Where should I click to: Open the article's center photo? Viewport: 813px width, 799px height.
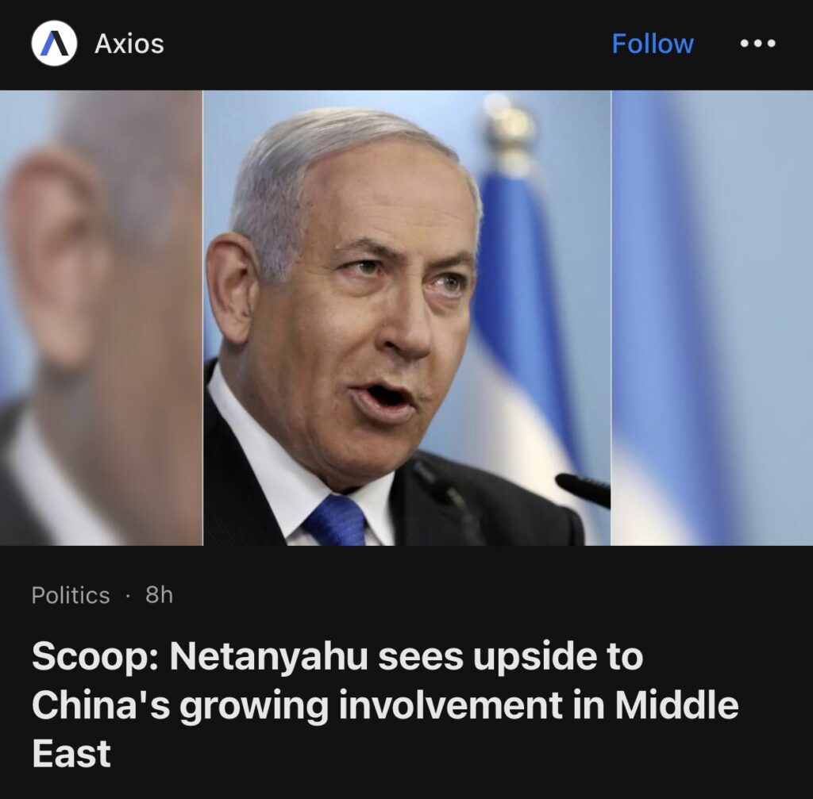pyautogui.click(x=406, y=317)
